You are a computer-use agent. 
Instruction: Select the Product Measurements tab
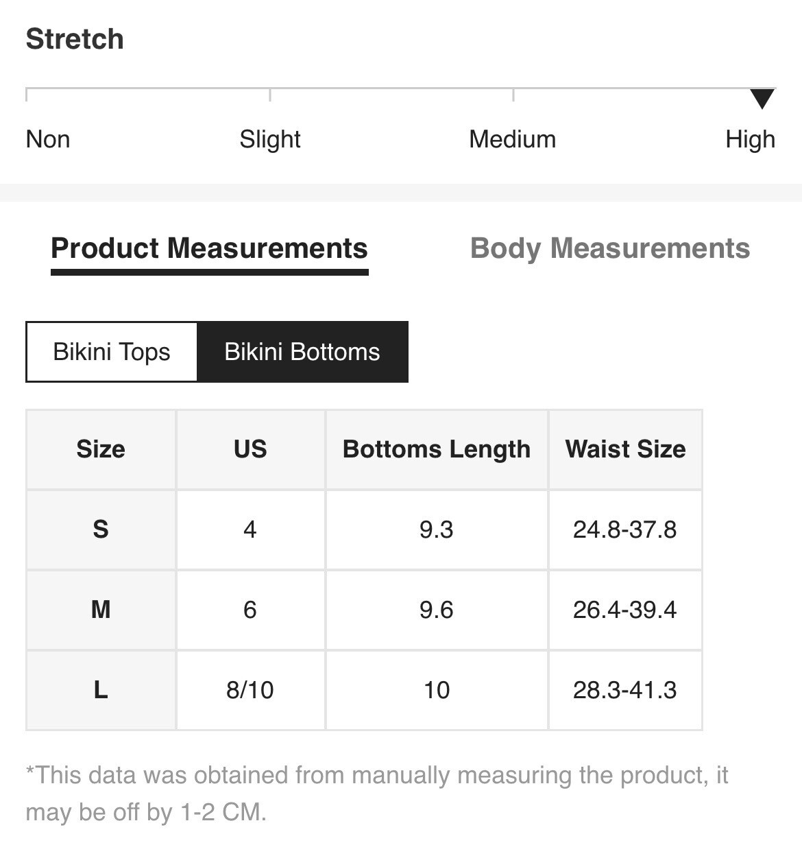pyautogui.click(x=209, y=248)
